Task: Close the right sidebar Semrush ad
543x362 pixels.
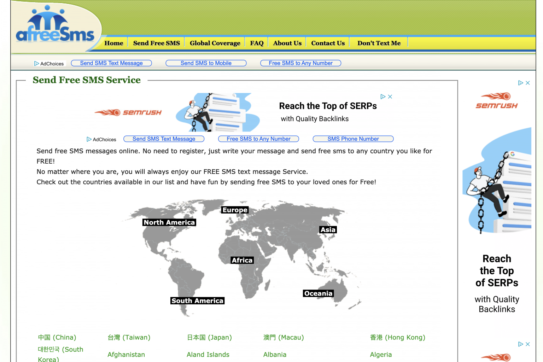Action: [528, 83]
